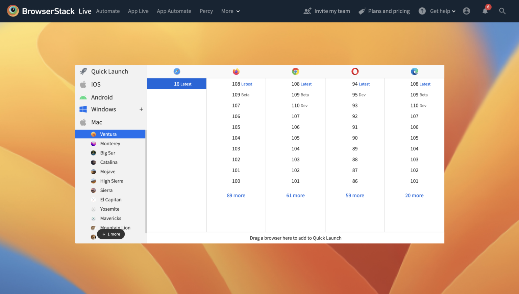Screen dimensions: 519x294
Task: Select the Chrome browser icon
Action: (295, 71)
